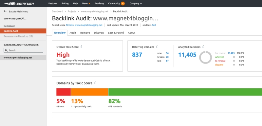Click the orange potentially toxic bar segment
The height and width of the screenshot is (126, 262).
[89, 92]
